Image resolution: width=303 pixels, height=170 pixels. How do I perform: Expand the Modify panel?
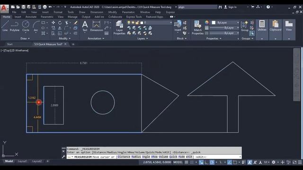tap(64, 39)
